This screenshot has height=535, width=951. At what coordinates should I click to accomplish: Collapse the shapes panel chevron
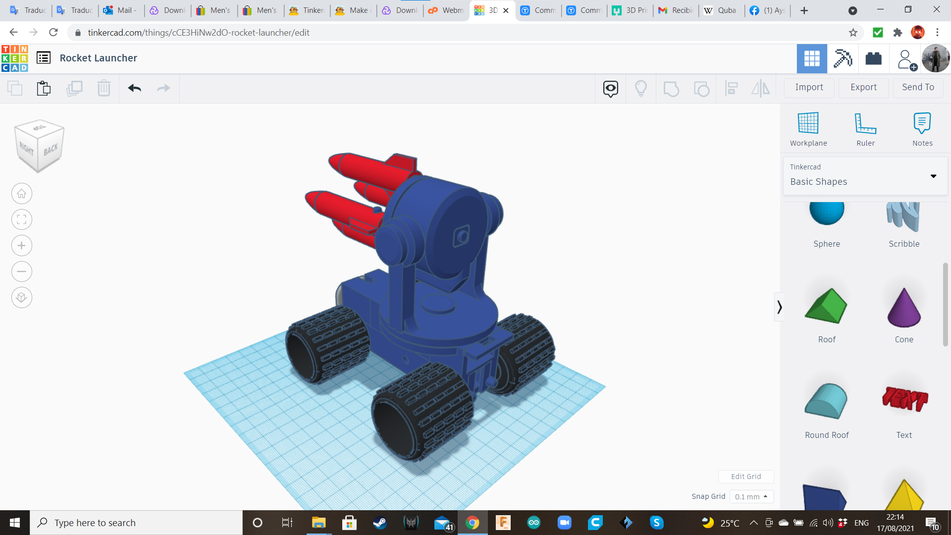click(779, 307)
